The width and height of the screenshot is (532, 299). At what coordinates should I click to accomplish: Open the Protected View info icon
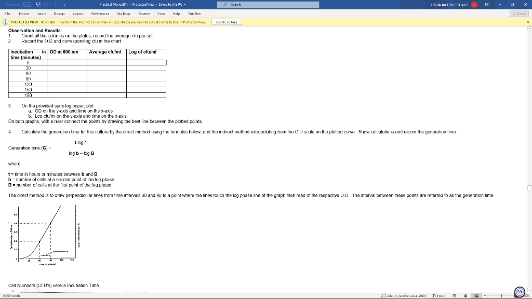click(x=7, y=22)
